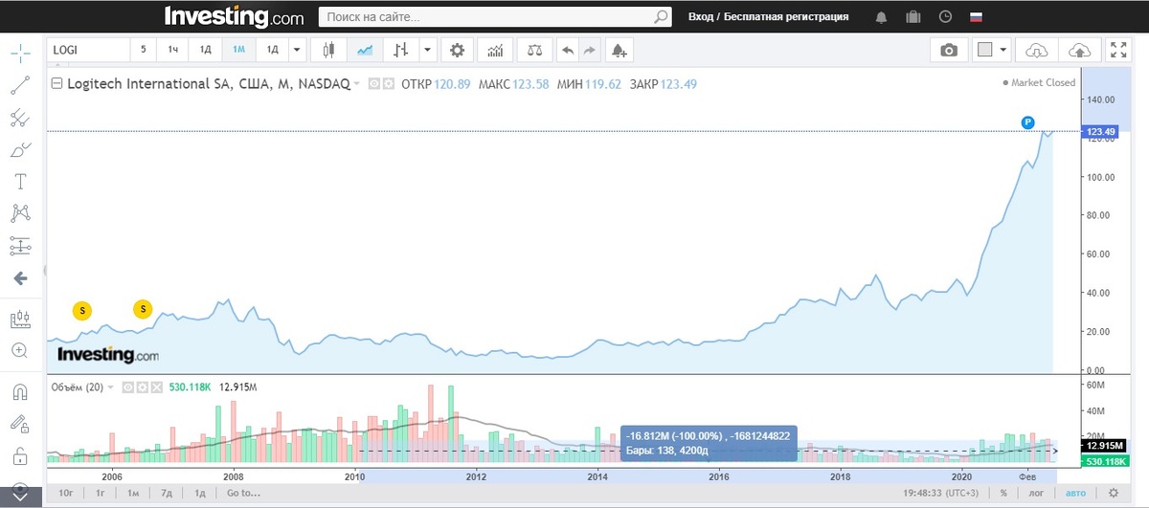Open Вход / Бесплатная регистрация link
This screenshot has width=1149, height=508.
(768, 17)
